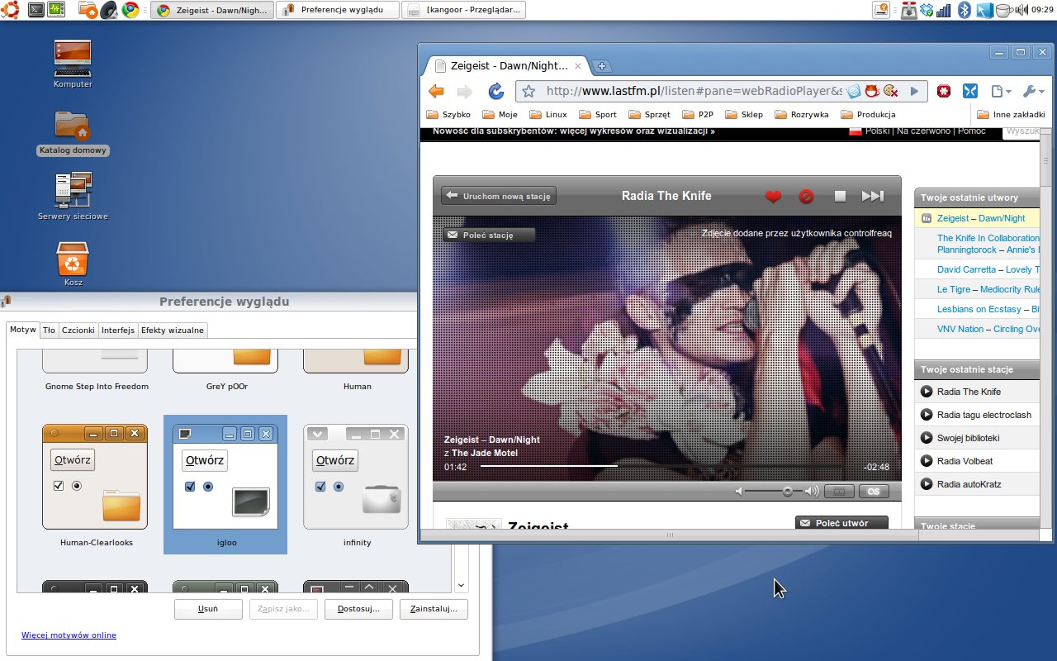The height and width of the screenshot is (661, 1057).
Task: Click the loud speaker icon in player
Action: pyautogui.click(x=812, y=491)
